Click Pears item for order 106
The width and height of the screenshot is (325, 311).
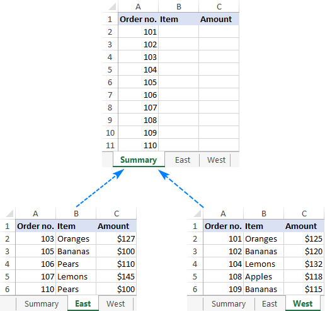point(76,264)
